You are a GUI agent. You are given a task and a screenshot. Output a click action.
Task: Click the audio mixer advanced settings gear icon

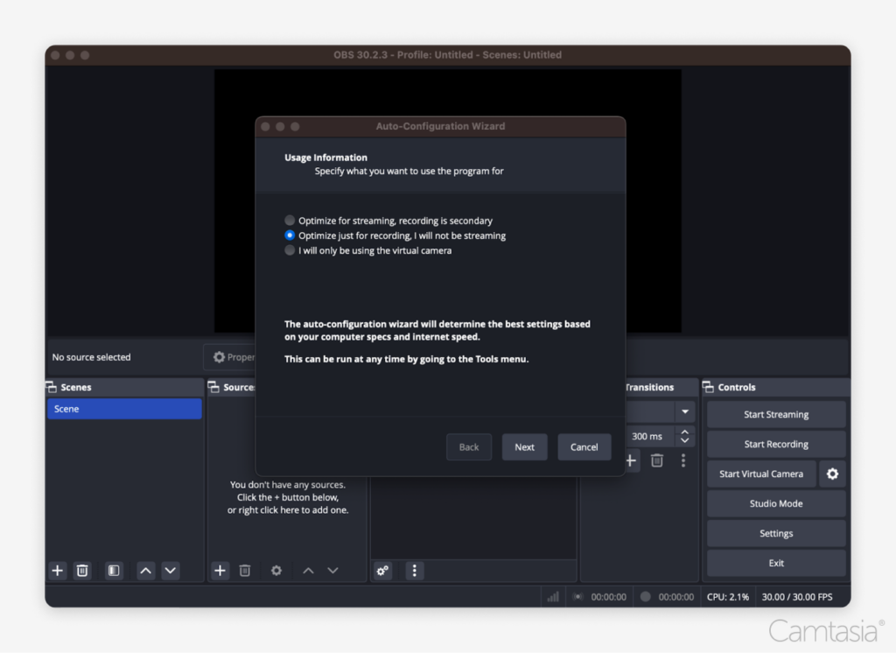(x=382, y=571)
